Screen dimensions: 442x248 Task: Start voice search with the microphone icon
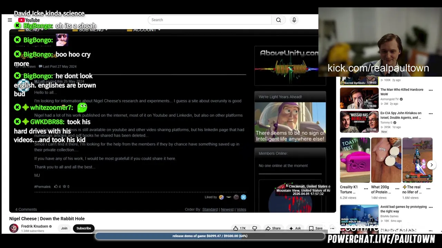tap(294, 20)
